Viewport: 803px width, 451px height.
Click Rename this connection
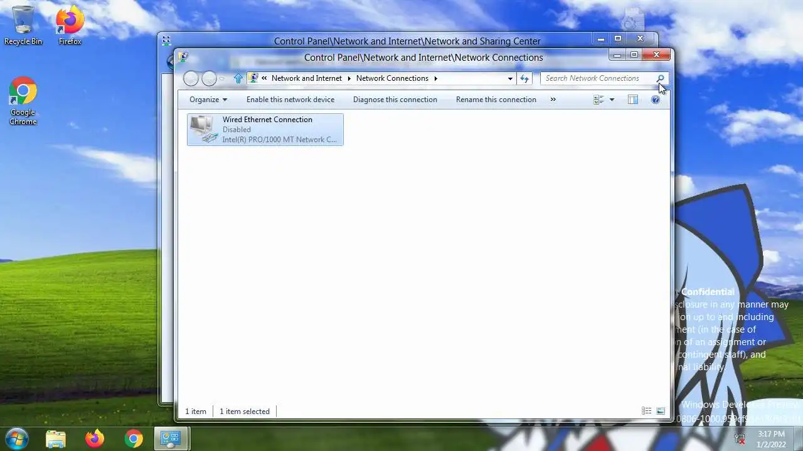coord(496,100)
